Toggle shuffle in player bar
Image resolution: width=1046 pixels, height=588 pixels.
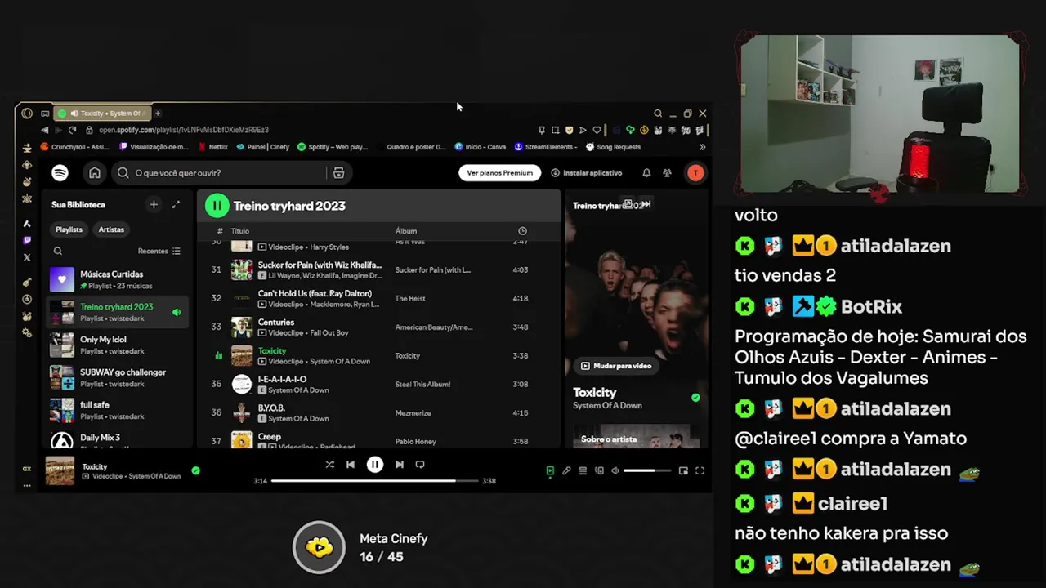(329, 465)
